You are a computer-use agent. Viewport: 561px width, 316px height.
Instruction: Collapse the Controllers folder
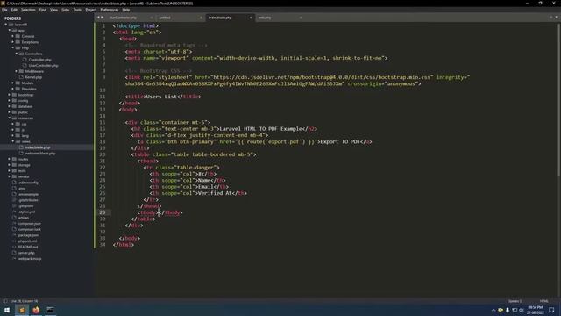17,54
